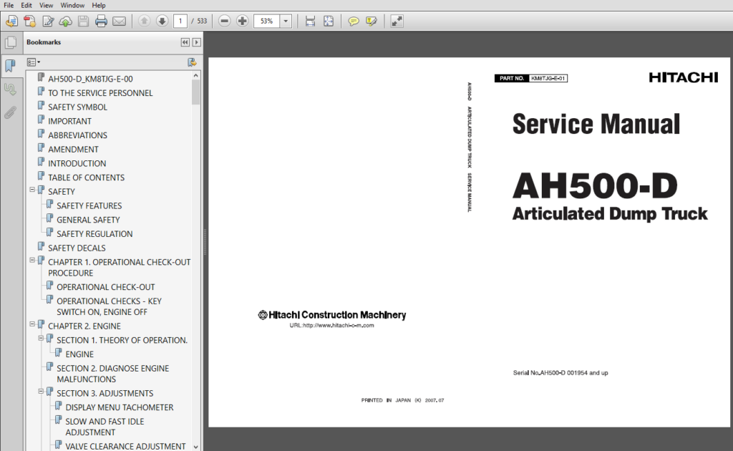
Task: Open the View menu
Action: click(46, 5)
